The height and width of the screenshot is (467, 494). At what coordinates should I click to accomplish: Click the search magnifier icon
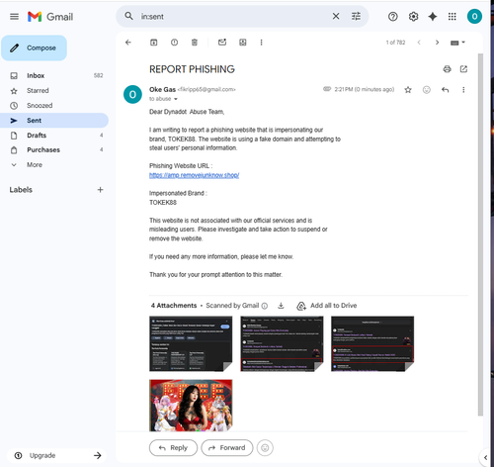click(128, 16)
